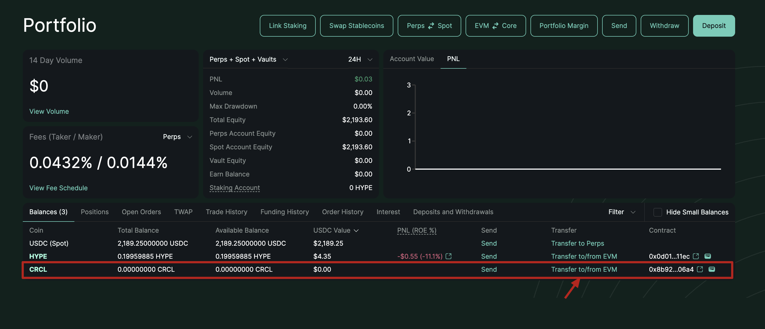Select Deposits and Withdrawals tab
Image resolution: width=765 pixels, height=329 pixels.
[453, 212]
